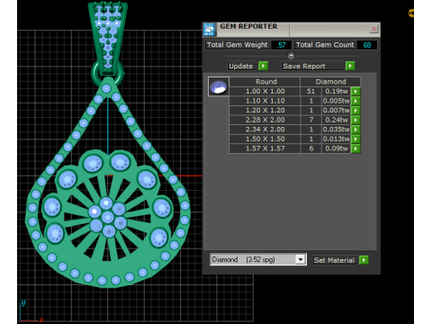The image size is (432, 324).
Task: Click the 0.007tw weight cell
Action: click(x=337, y=111)
